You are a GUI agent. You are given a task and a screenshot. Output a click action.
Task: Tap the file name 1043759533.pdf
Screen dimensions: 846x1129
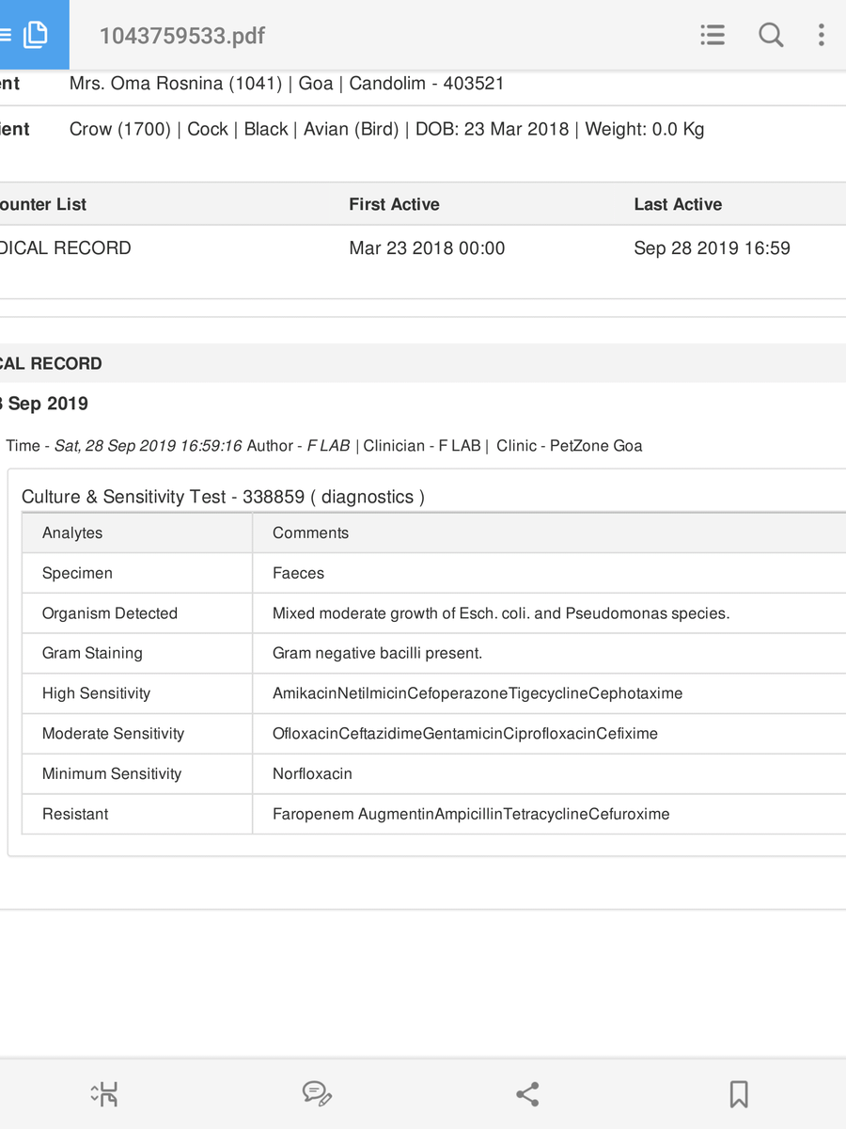(x=182, y=36)
